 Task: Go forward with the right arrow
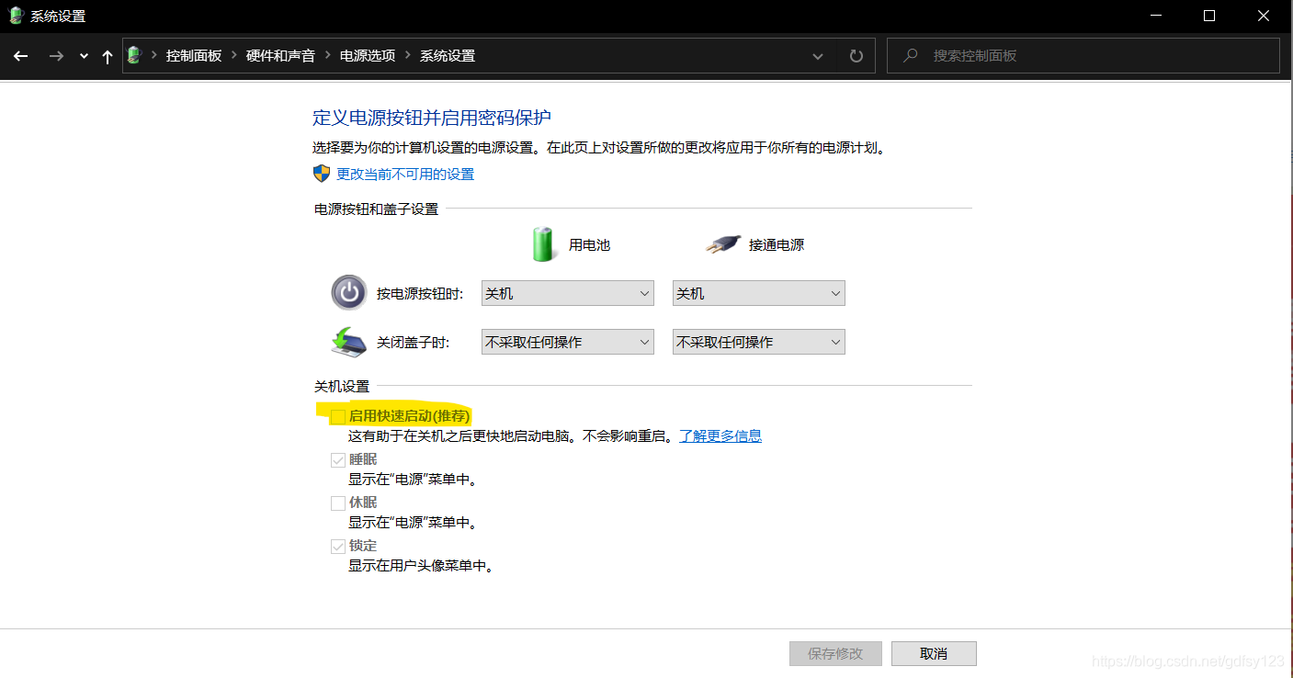pos(56,56)
